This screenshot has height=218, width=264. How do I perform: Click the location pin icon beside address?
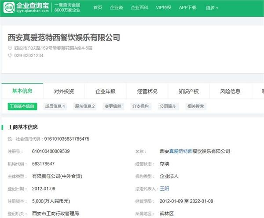(10, 48)
